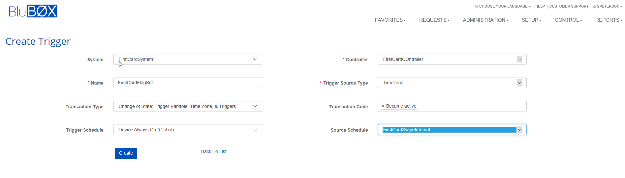Click the Customer Support link
The height and width of the screenshot is (178, 625).
click(x=569, y=6)
